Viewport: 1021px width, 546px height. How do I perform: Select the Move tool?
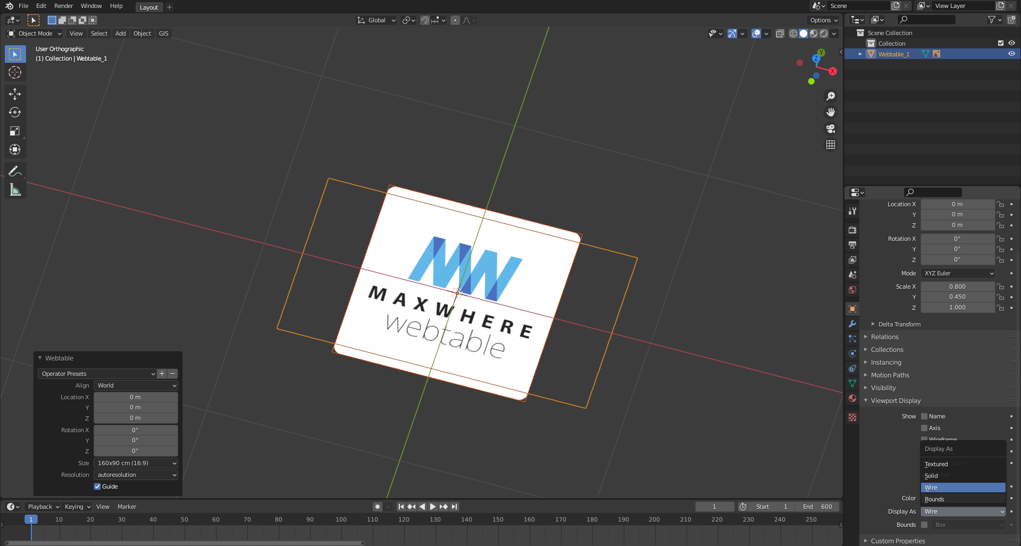coord(15,94)
